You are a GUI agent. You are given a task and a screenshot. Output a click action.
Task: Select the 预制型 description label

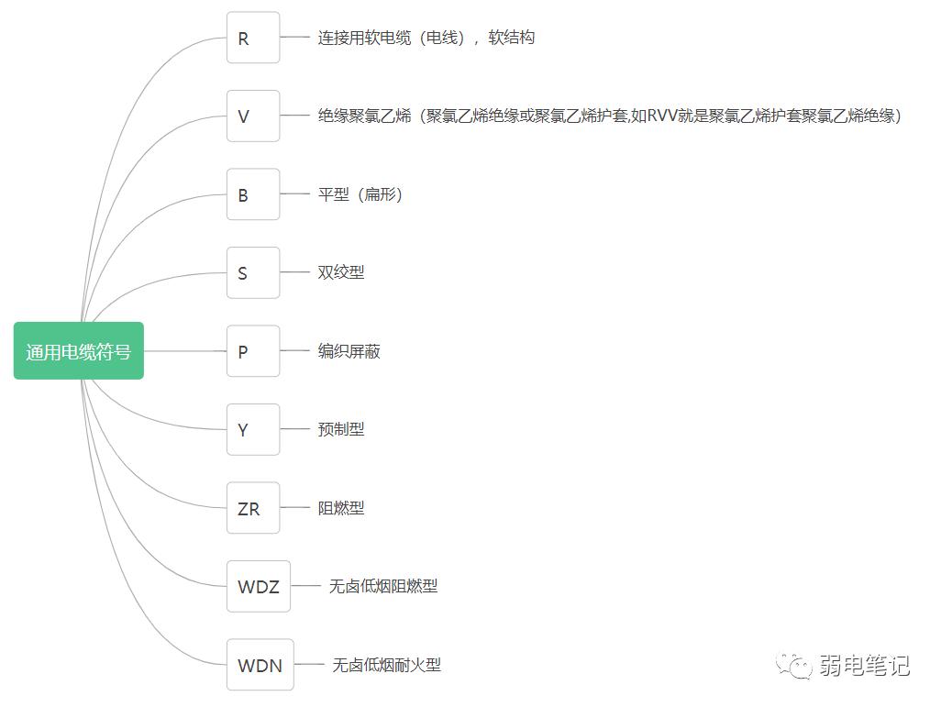[x=341, y=429]
